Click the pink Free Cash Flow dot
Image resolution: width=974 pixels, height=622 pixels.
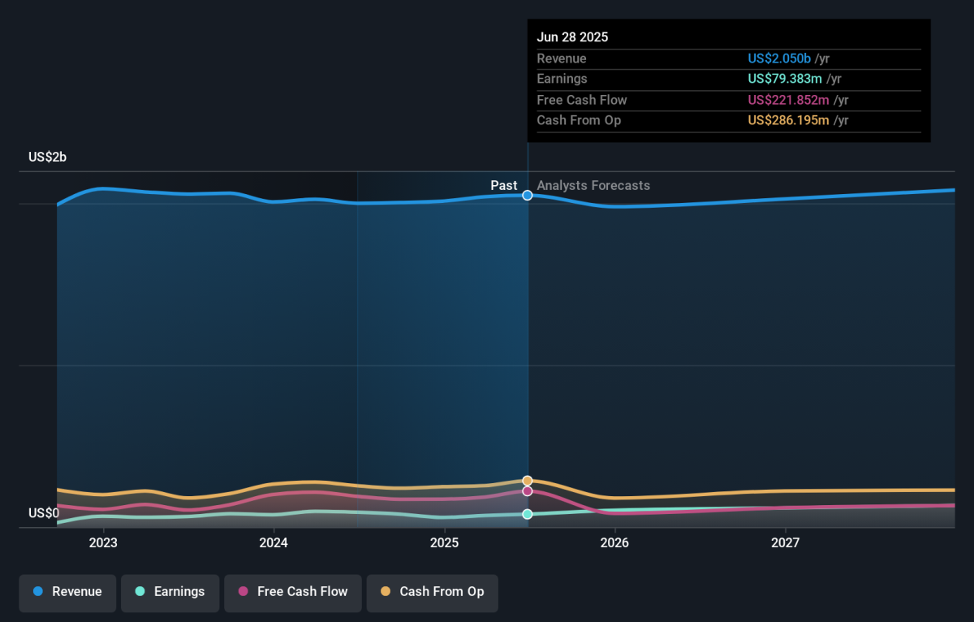click(x=243, y=592)
